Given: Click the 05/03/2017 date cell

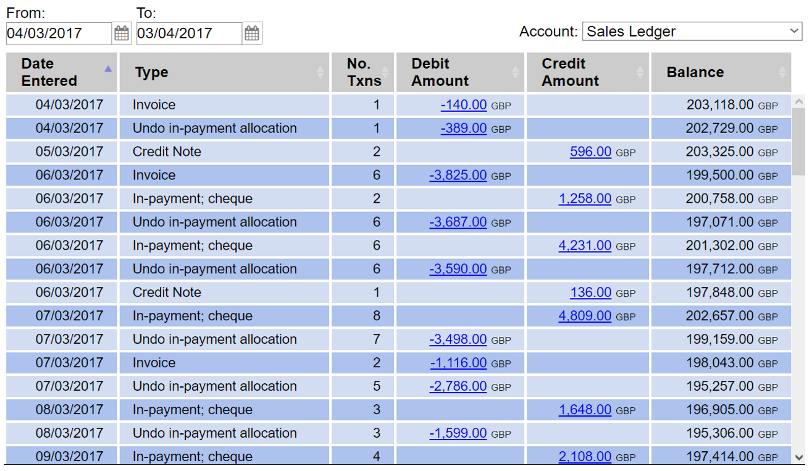Looking at the screenshot, I should click(x=62, y=152).
